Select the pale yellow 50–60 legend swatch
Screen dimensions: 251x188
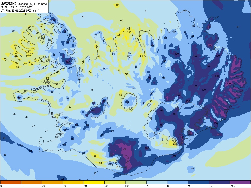(x=115, y=182)
